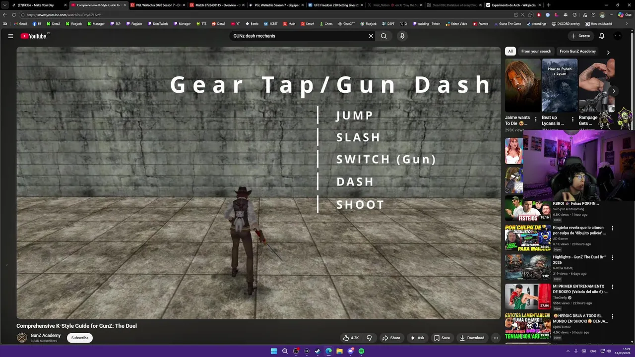
Task: Open the DISCORD overlay bookmark
Action: [566, 24]
